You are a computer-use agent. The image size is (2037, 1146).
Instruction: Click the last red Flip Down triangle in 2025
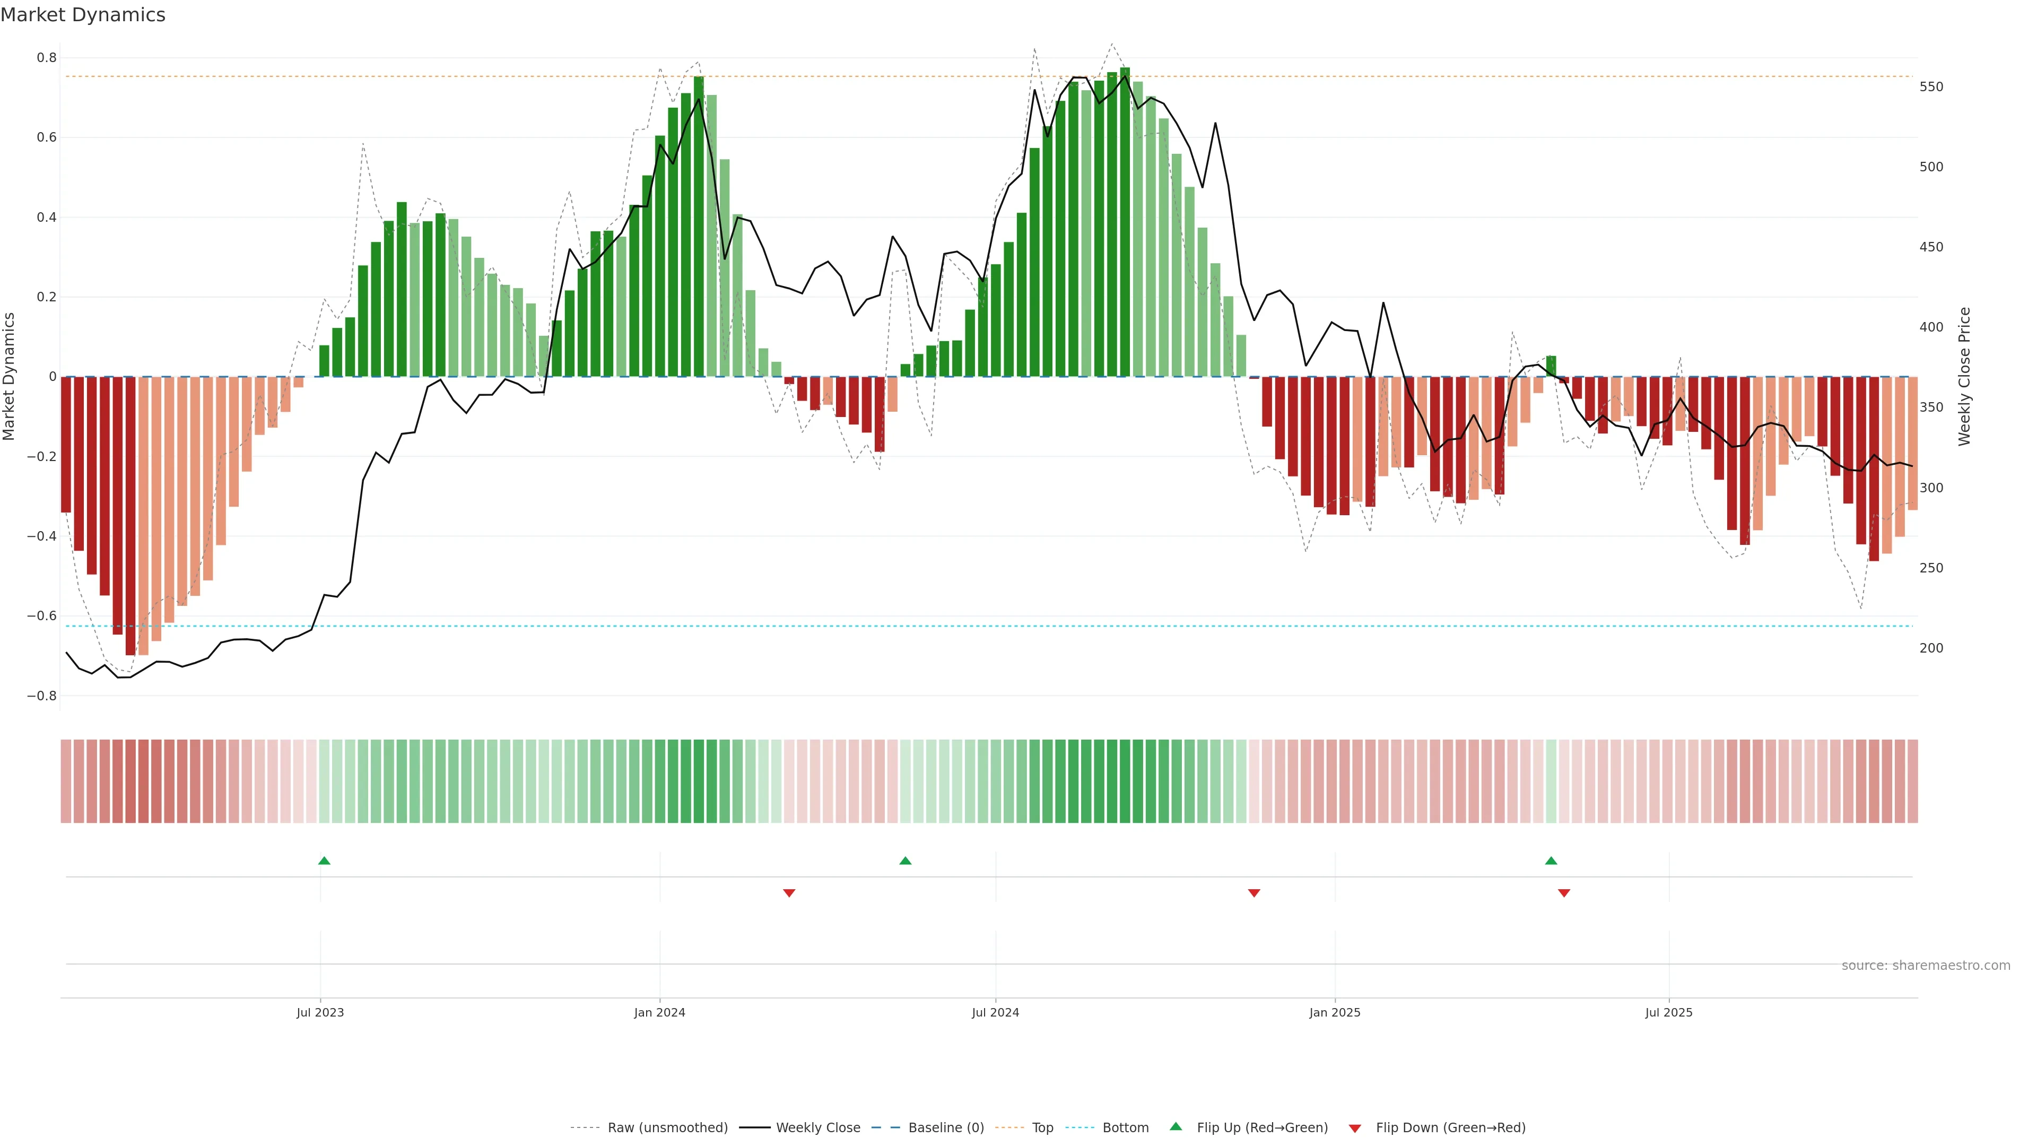click(1563, 893)
